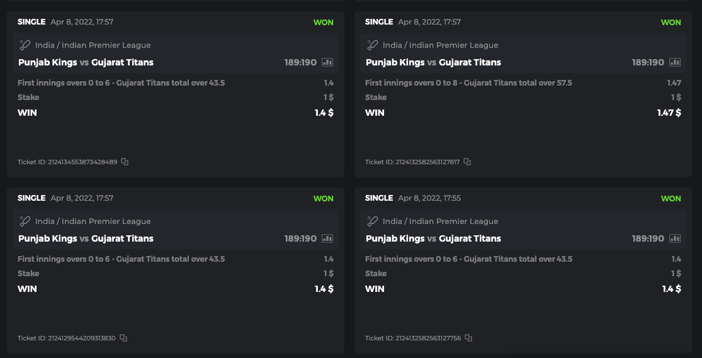Click cricket icon in the 17:55 bet card

tap(372, 221)
